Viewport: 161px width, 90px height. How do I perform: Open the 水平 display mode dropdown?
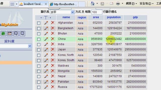62,12
